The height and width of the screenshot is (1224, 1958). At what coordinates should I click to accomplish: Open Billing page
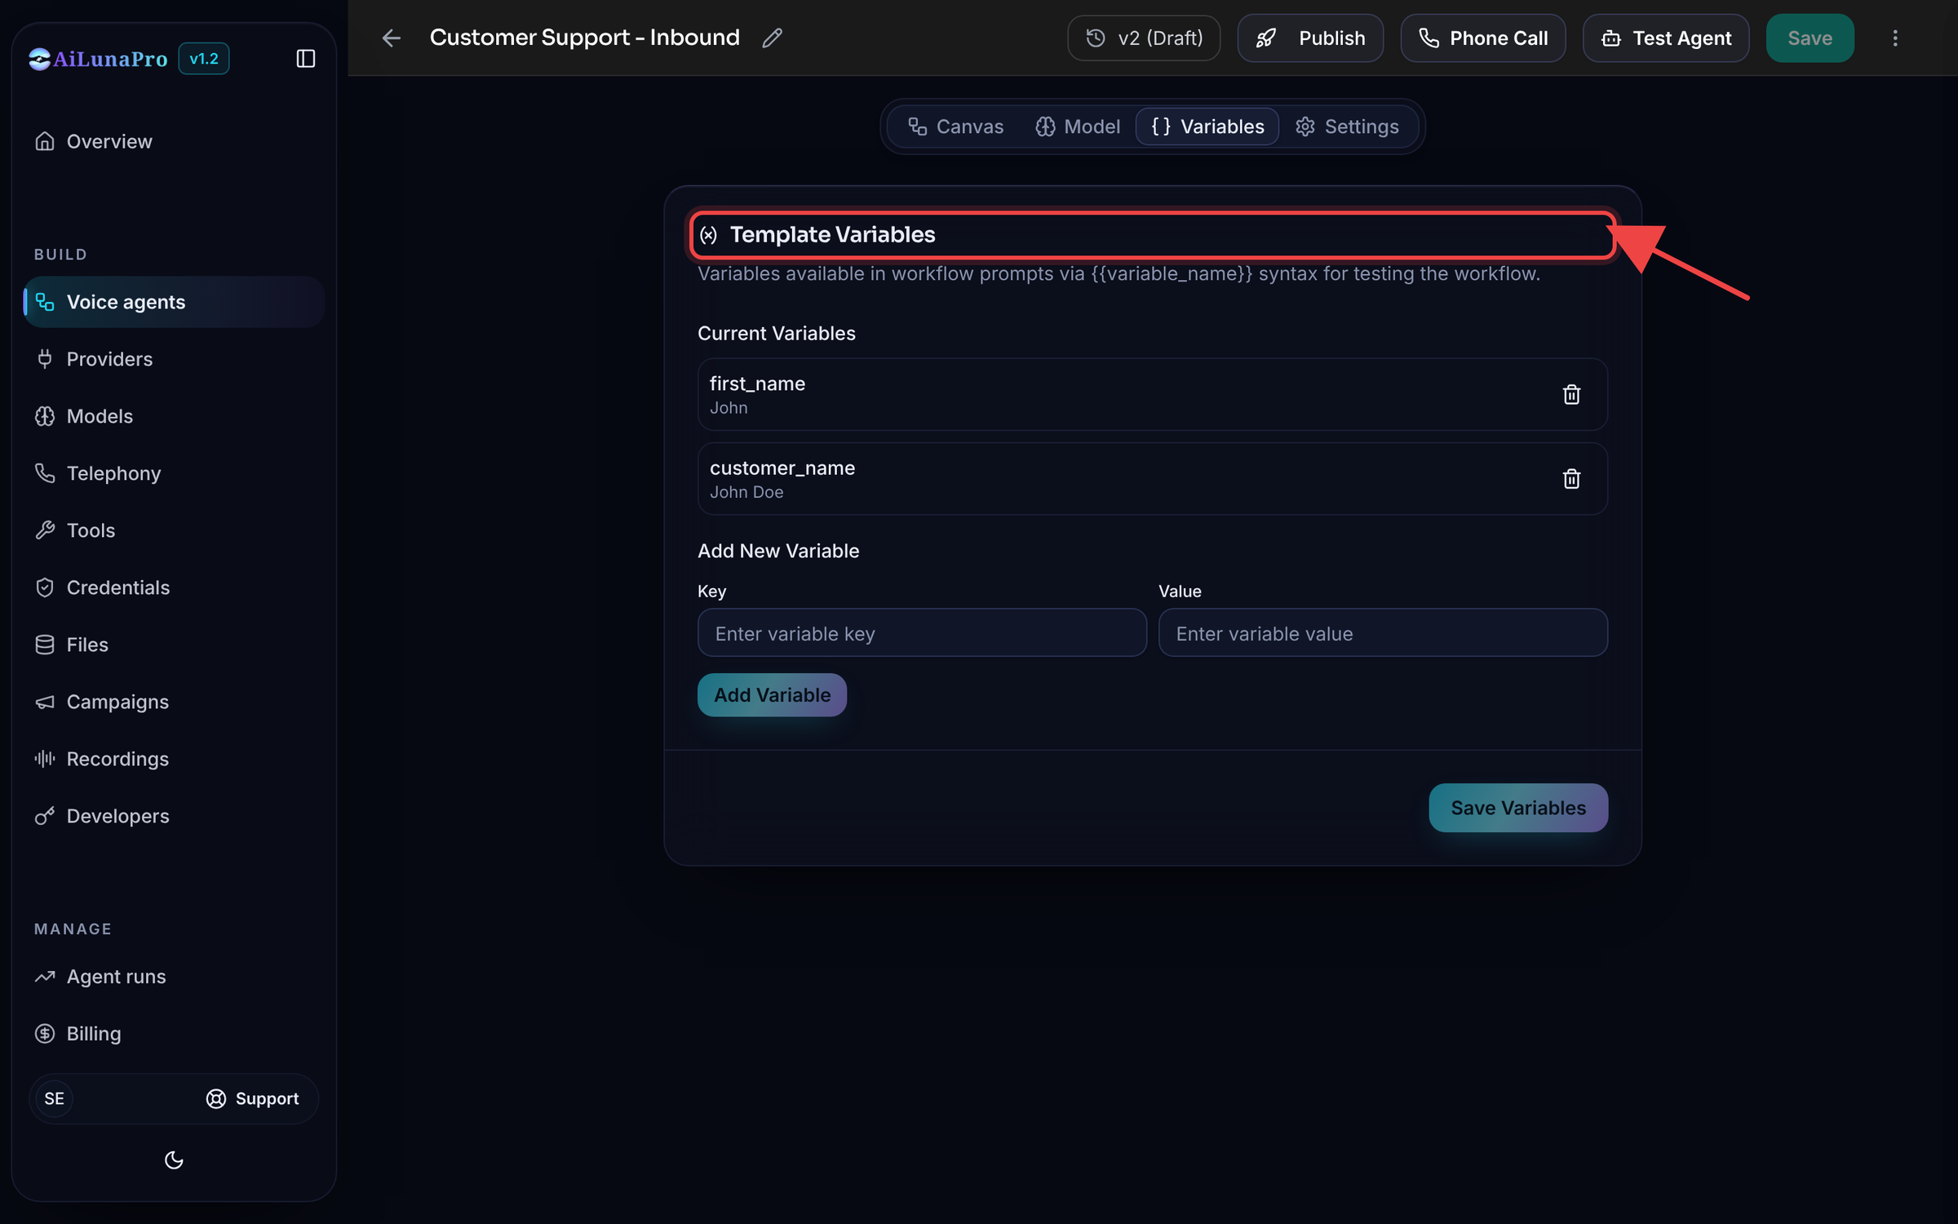point(174,1034)
